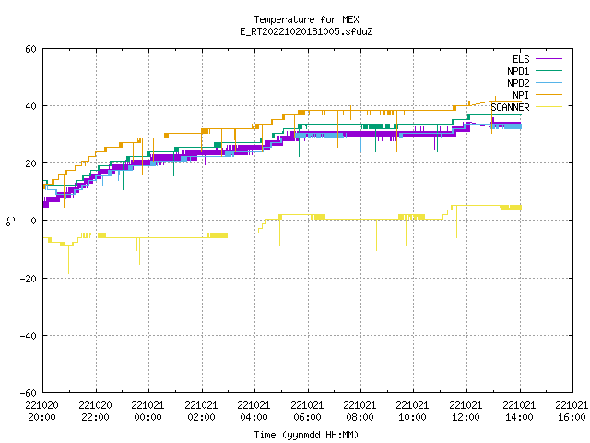Click the y-axis value -60
This screenshot has height=443, width=590.
coord(29,393)
